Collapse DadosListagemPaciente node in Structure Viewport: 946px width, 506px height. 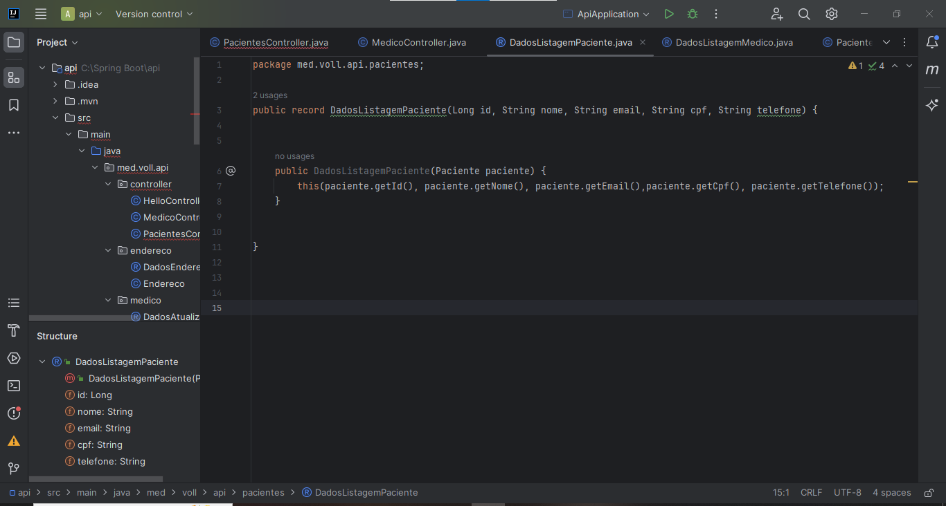(x=42, y=362)
